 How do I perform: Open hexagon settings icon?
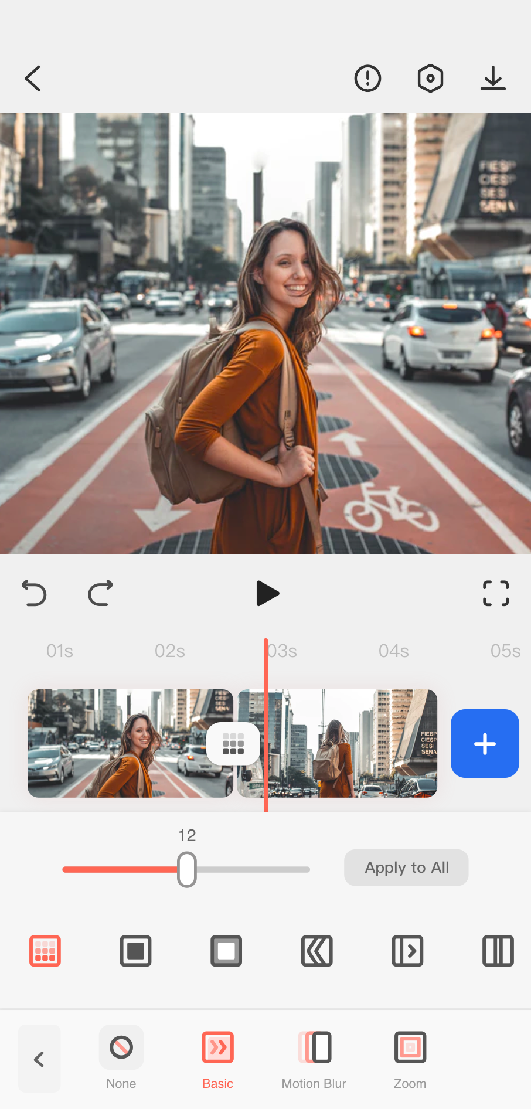(x=430, y=79)
